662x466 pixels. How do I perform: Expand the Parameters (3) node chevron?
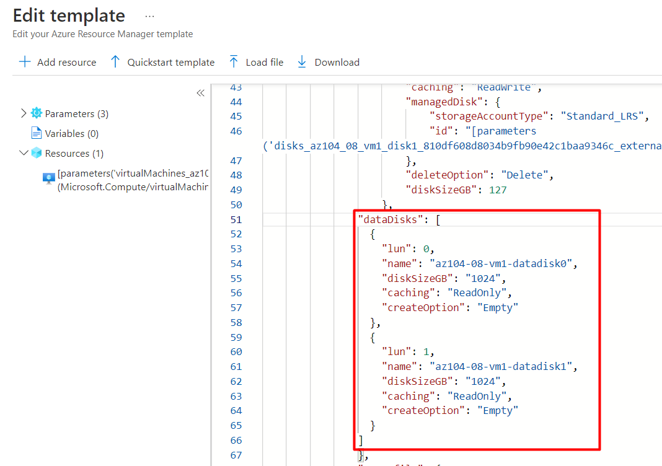click(24, 113)
